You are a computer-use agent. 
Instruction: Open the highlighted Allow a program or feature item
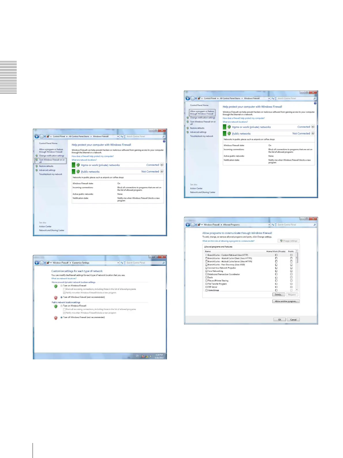[x=202, y=112]
